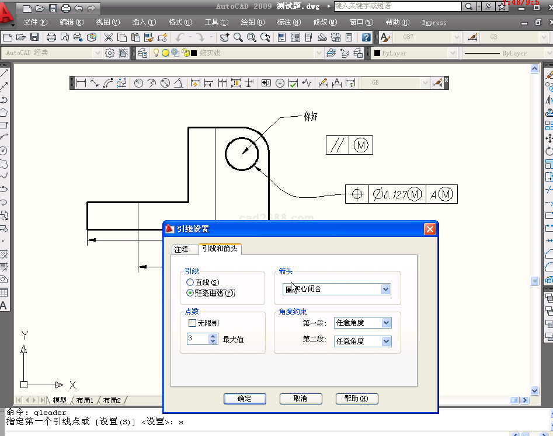Open the Layer Properties Manager icon

143,53
